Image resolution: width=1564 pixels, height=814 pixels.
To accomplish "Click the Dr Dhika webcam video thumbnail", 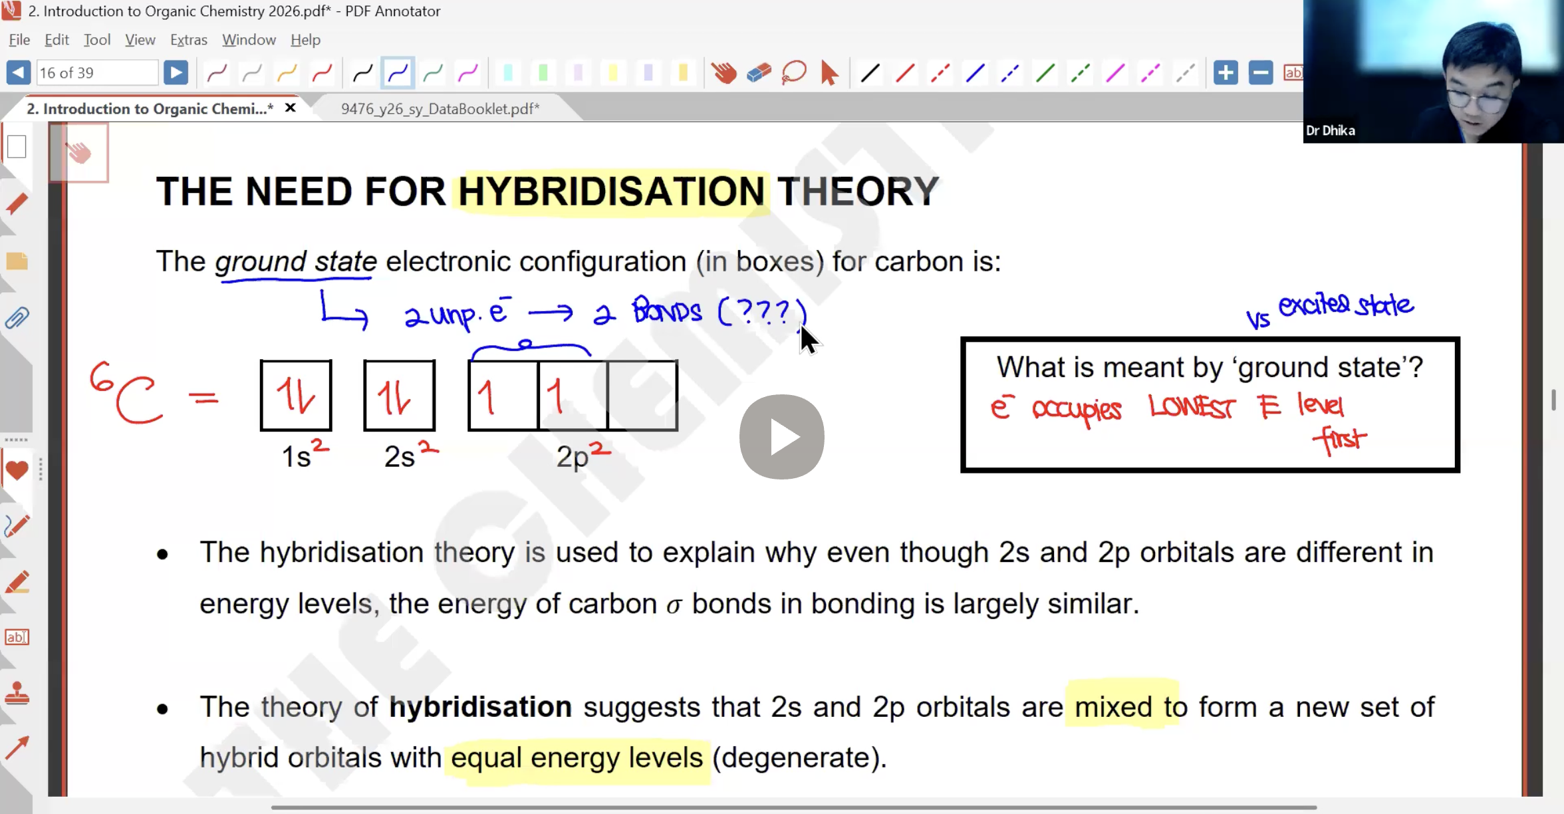I will 1434,71.
